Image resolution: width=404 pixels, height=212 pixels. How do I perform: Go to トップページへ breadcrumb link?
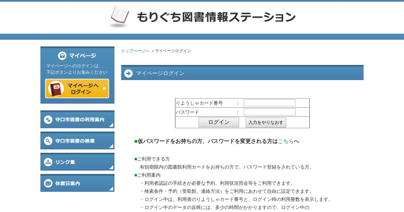point(135,51)
